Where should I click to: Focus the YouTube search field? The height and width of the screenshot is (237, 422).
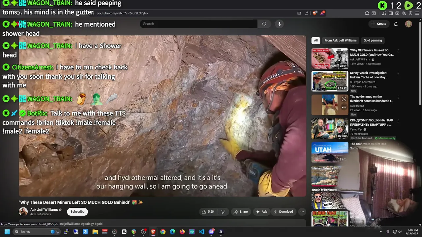pyautogui.click(x=198, y=24)
